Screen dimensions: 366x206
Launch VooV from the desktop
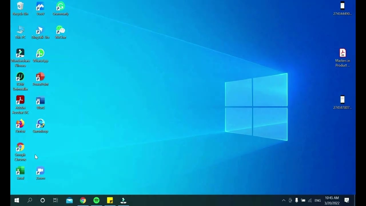(40, 9)
